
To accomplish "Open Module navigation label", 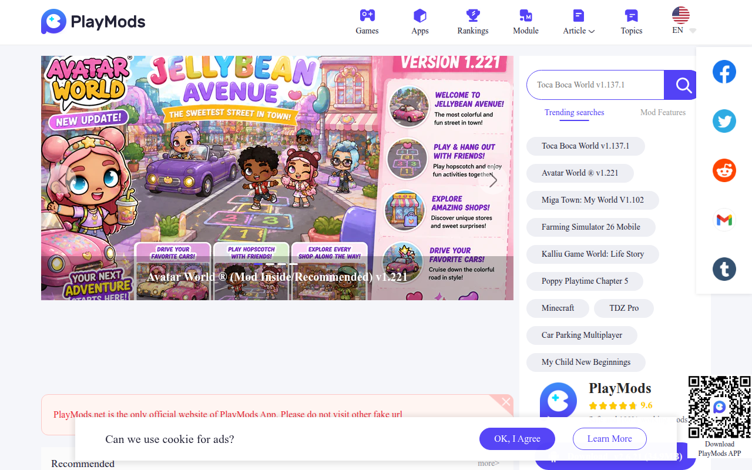I will pos(526,31).
